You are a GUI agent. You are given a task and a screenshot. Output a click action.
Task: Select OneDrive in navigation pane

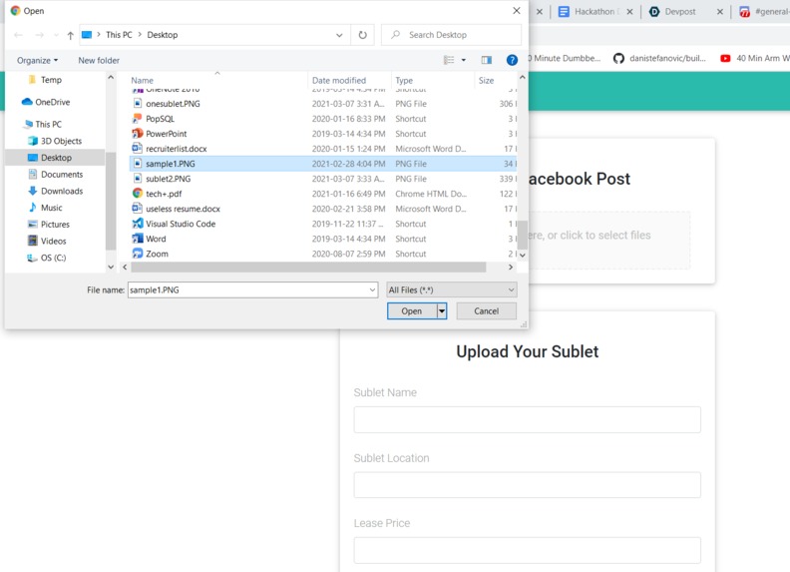click(46, 102)
